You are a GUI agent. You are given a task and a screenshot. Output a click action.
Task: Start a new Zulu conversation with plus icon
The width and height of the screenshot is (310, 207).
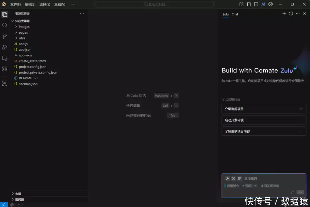(x=284, y=14)
